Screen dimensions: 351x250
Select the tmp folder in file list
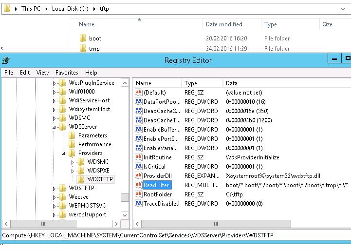[94, 49]
